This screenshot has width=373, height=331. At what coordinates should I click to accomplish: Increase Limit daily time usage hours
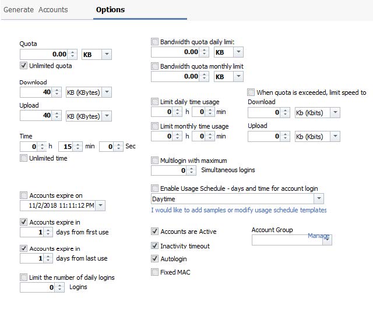[177, 110]
